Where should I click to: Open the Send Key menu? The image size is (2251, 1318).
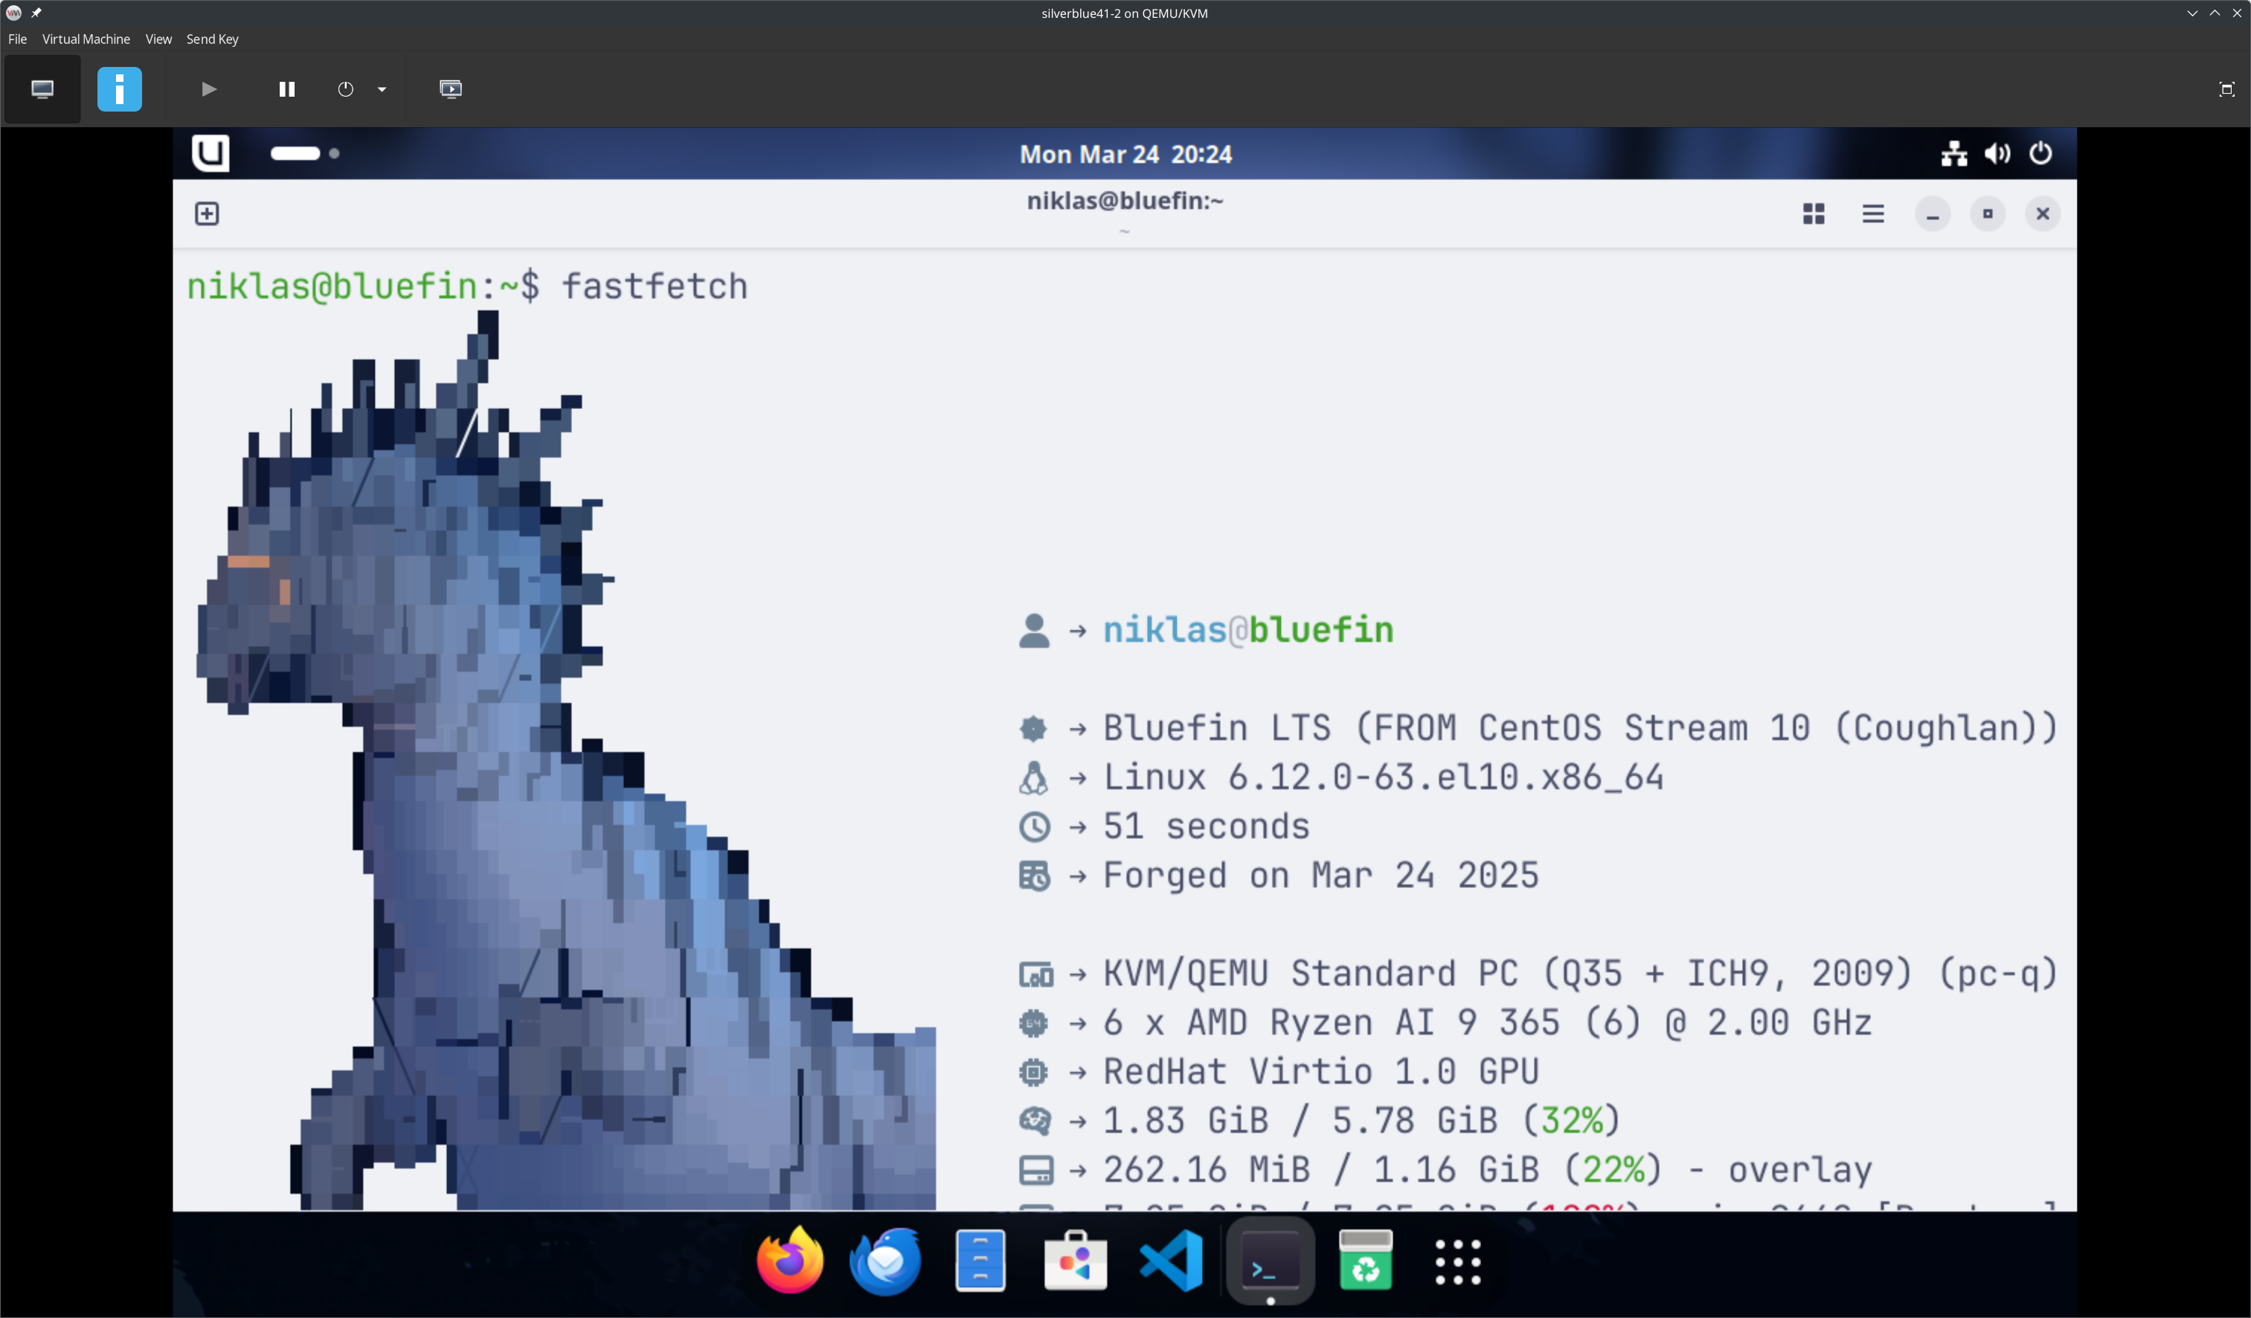212,39
